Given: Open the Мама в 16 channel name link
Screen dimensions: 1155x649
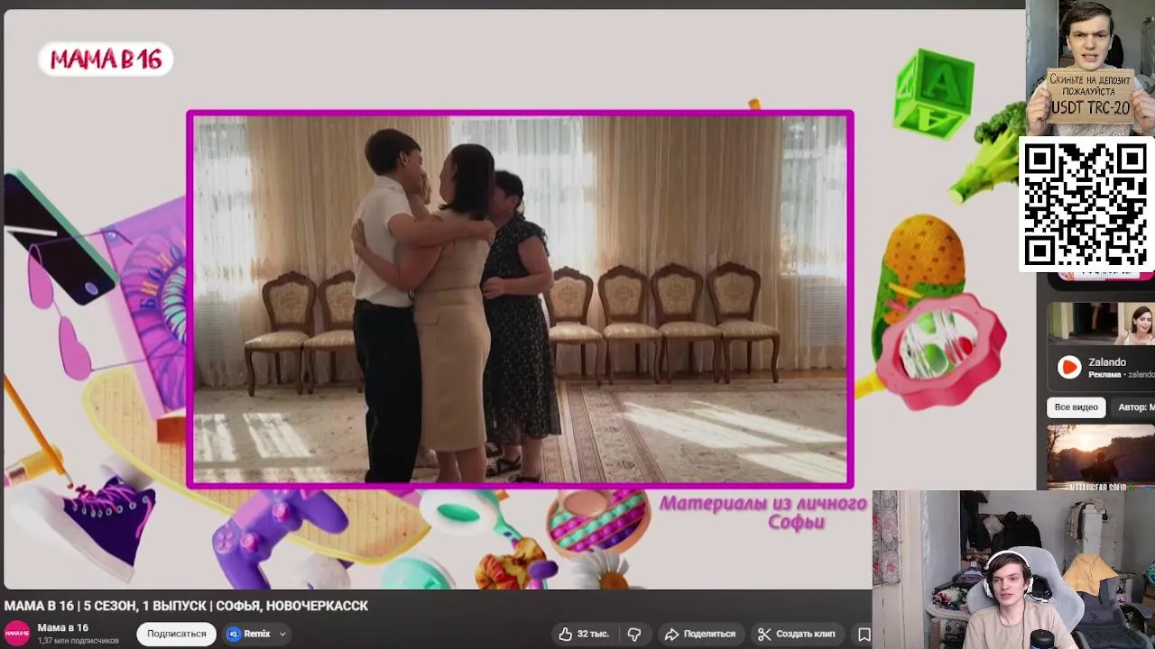Looking at the screenshot, I should tap(63, 627).
